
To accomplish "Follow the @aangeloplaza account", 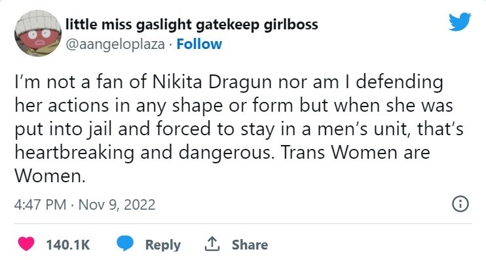I will 199,44.
